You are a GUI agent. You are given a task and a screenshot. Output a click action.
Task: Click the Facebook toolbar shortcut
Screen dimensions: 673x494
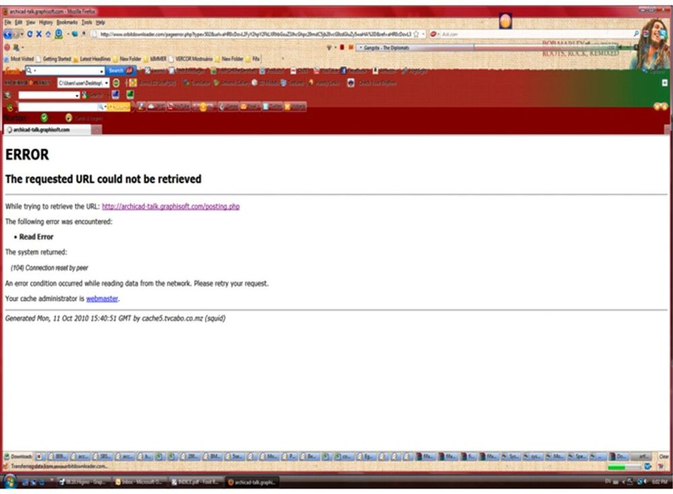coord(354,71)
